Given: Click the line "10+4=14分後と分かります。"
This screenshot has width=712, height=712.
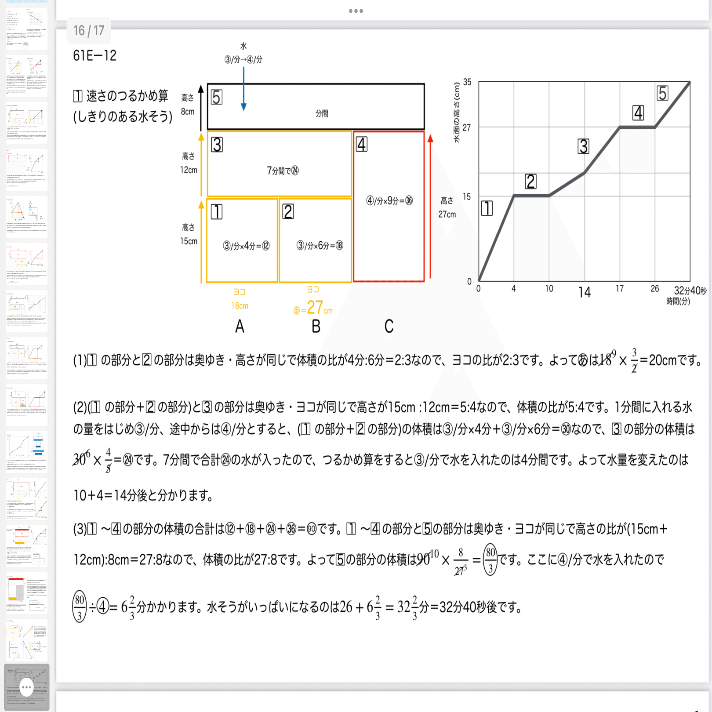Looking at the screenshot, I should click(144, 496).
